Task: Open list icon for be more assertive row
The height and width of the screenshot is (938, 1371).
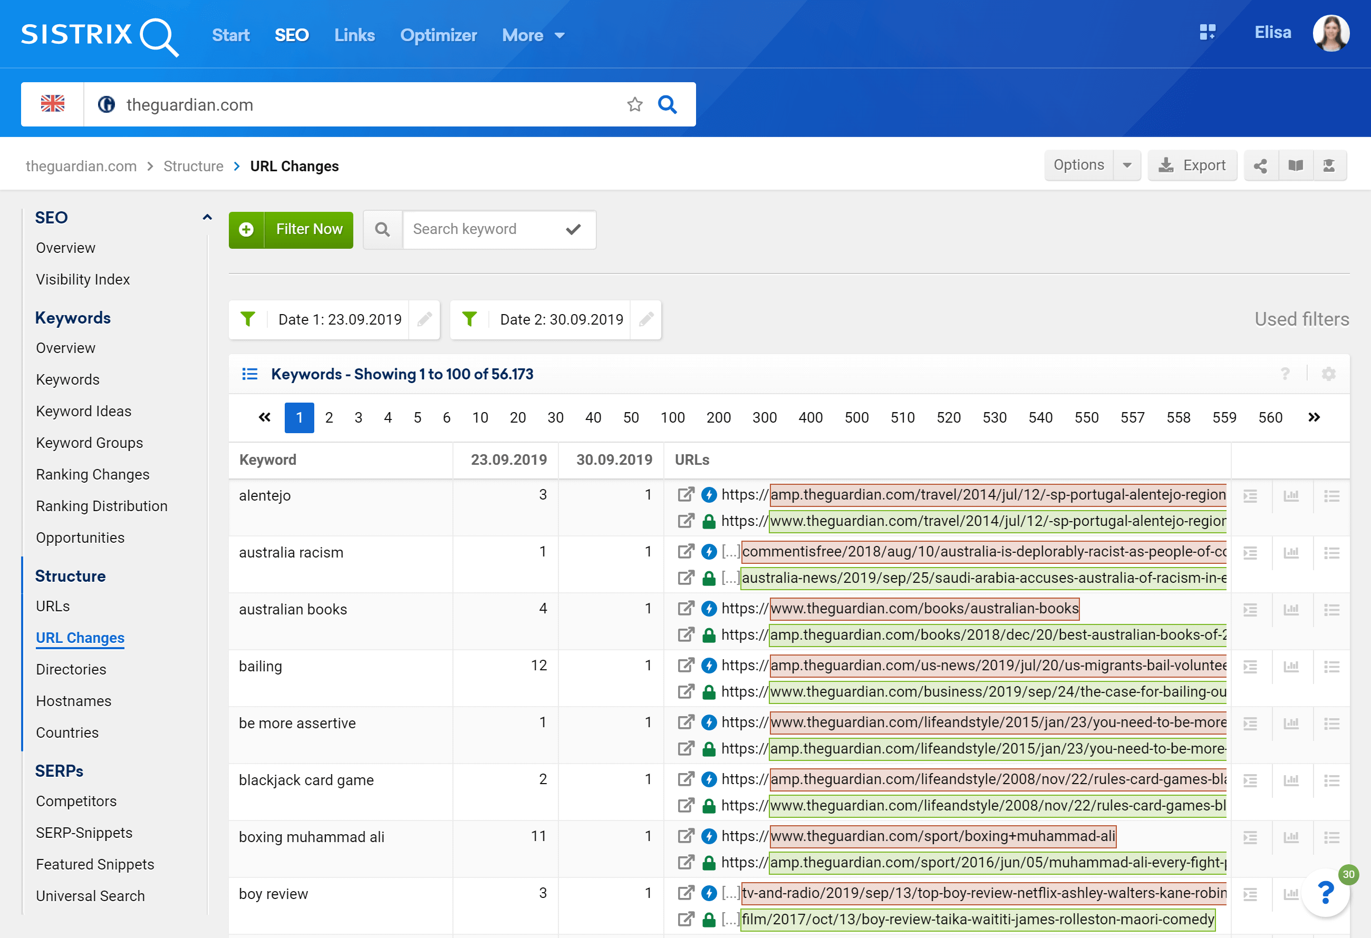Action: click(x=1331, y=724)
